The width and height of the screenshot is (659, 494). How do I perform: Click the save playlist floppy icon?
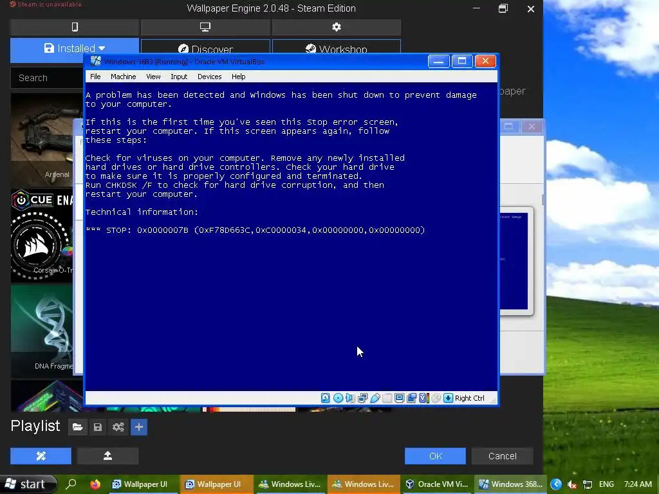pyautogui.click(x=98, y=427)
